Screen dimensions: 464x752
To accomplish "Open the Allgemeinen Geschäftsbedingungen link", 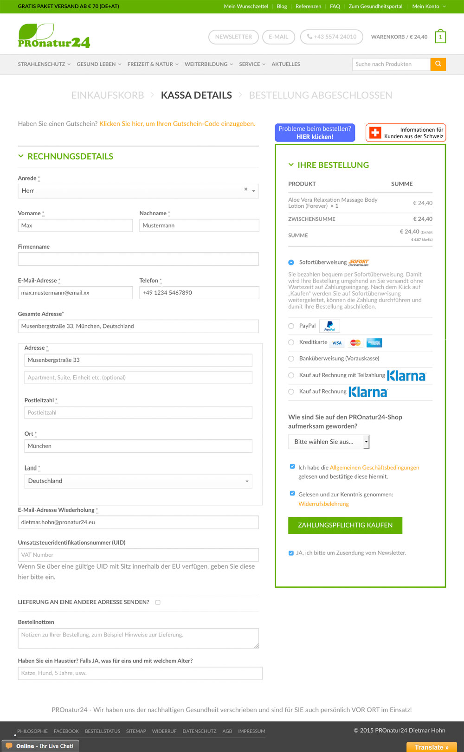I will (374, 468).
